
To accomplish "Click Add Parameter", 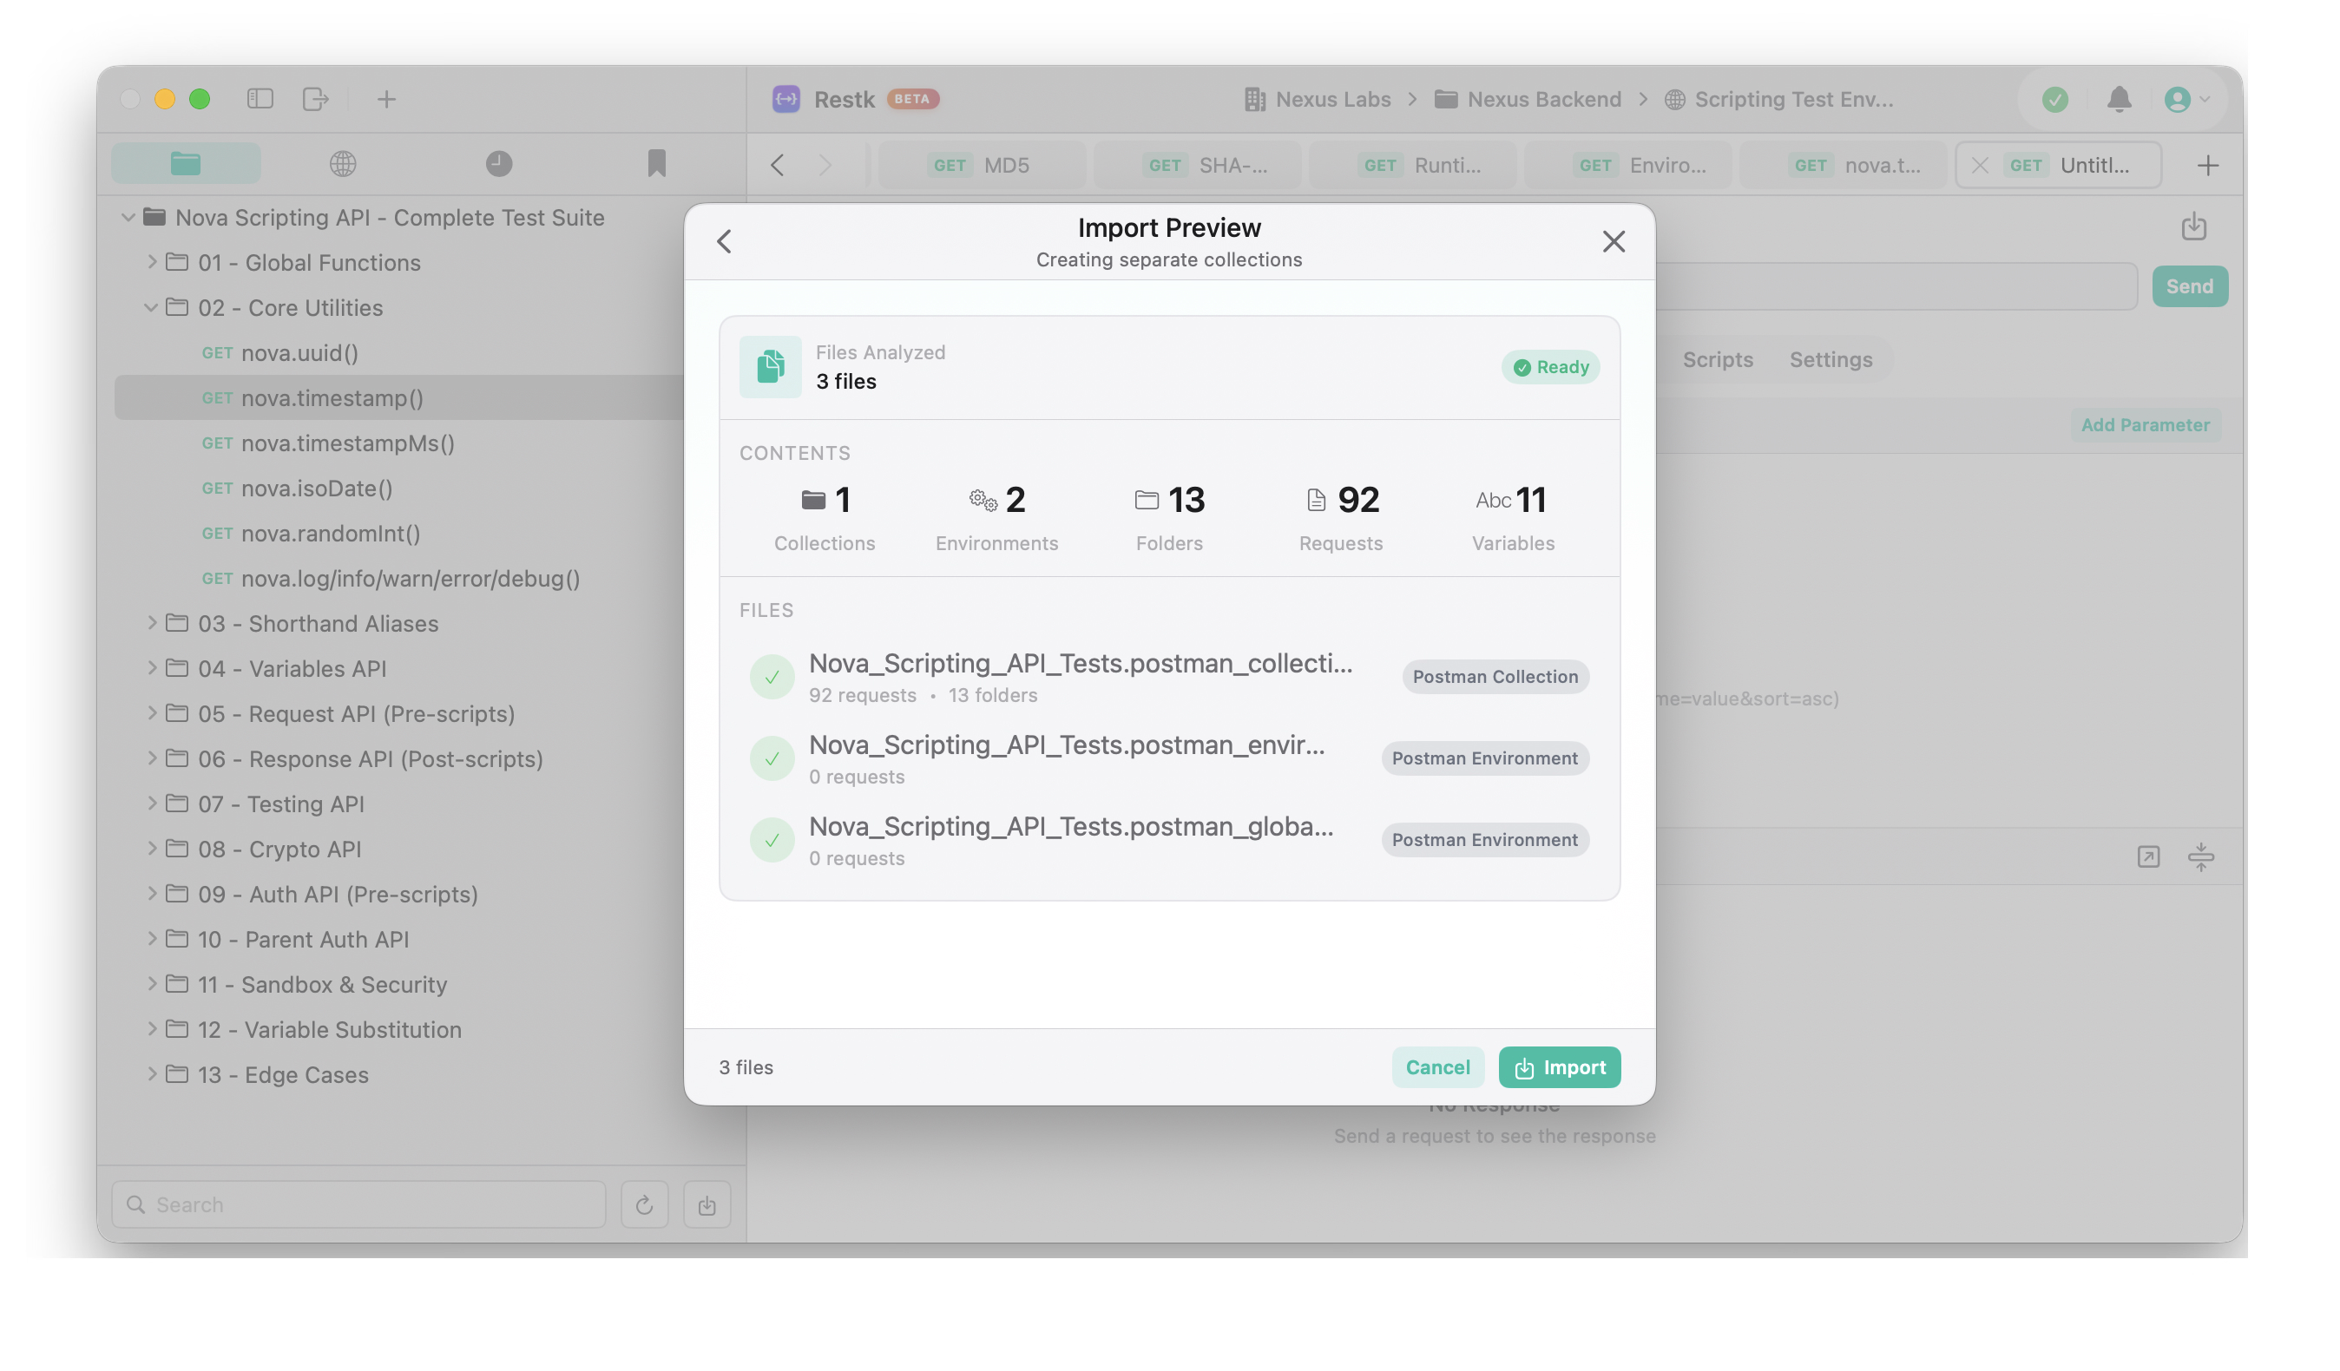I will point(2145,424).
